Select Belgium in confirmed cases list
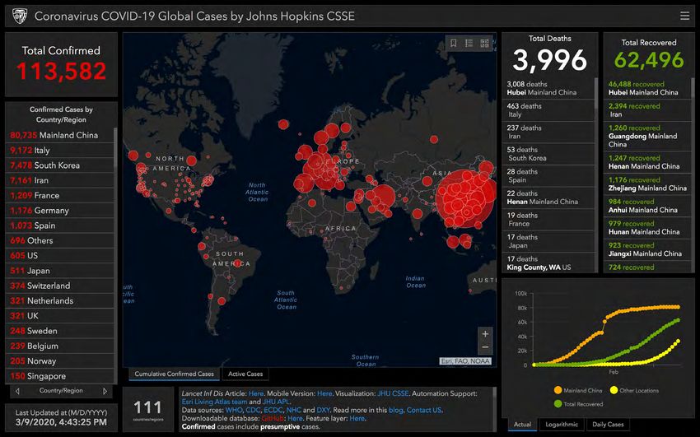700x437 pixels. coord(60,346)
